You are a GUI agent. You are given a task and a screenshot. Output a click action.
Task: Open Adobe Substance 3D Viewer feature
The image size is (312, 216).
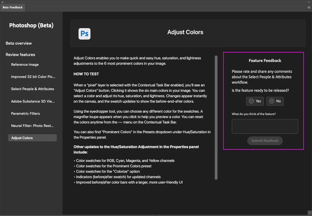pos(33,101)
